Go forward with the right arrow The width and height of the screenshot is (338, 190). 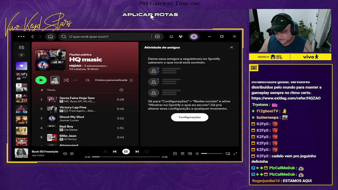coord(40,36)
